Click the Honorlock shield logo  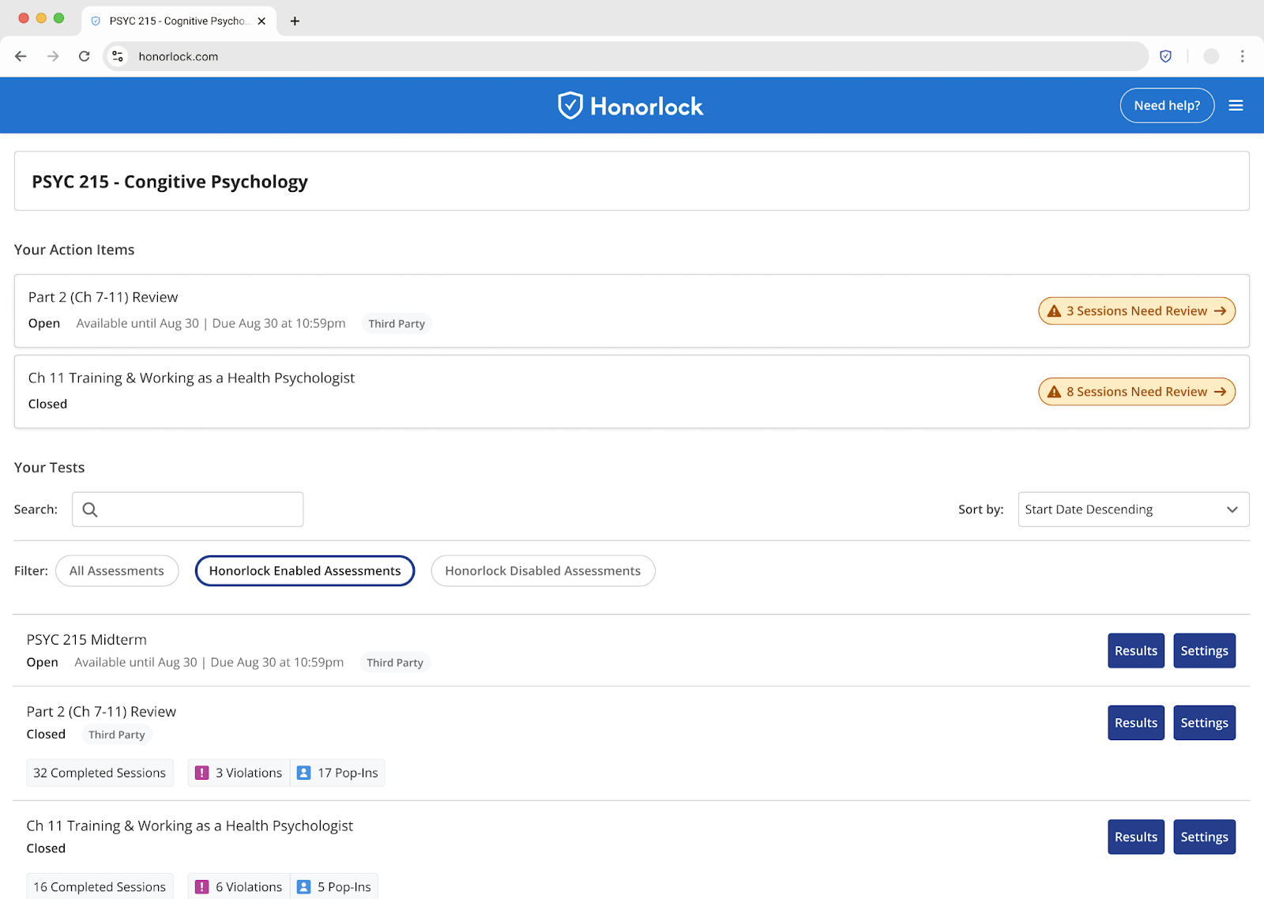pos(570,106)
